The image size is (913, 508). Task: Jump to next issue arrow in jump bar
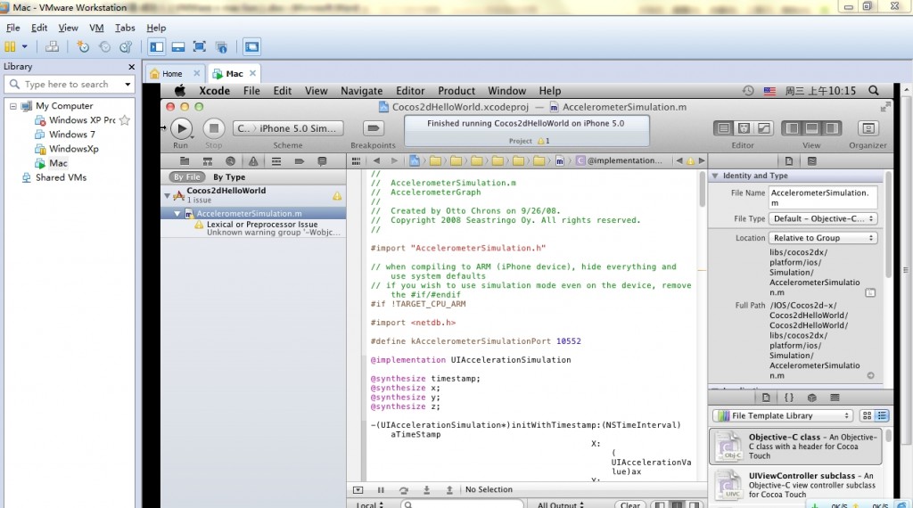pyautogui.click(x=702, y=161)
